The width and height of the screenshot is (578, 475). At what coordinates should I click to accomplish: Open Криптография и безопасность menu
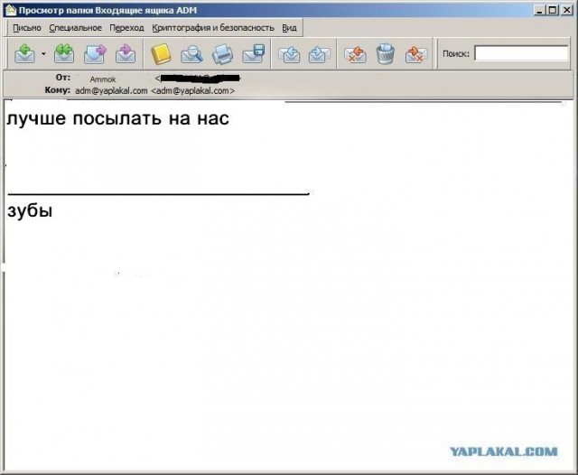click(x=213, y=28)
